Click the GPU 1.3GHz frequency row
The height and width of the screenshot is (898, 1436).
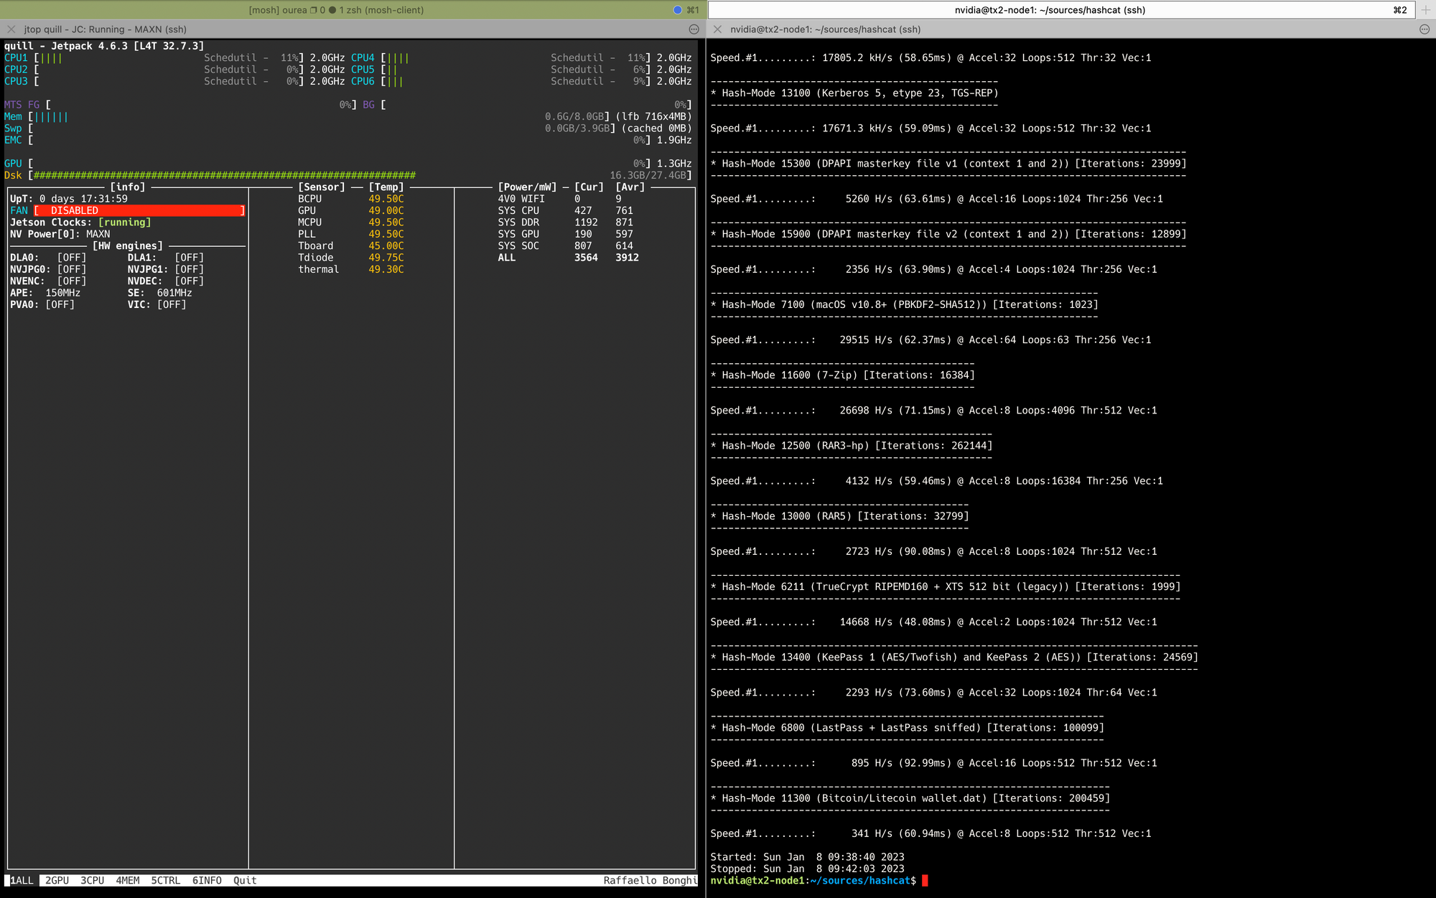click(x=348, y=164)
